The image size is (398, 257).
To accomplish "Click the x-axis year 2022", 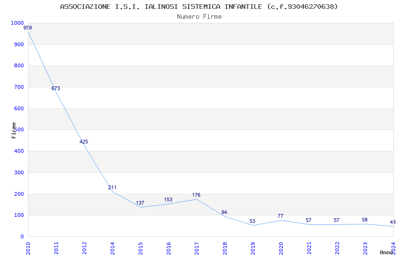I will 337,248.
